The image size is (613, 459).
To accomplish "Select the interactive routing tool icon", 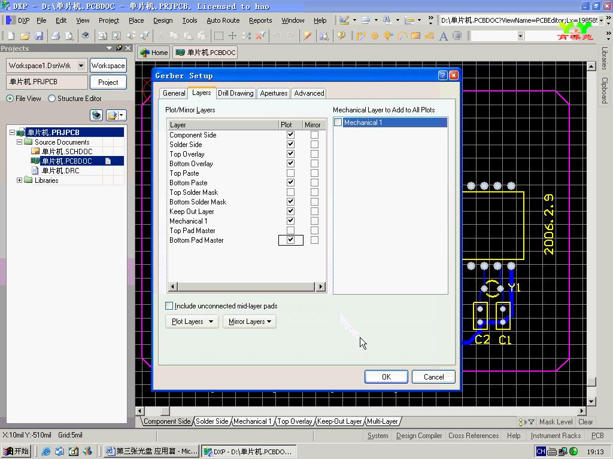I will 360,36.
